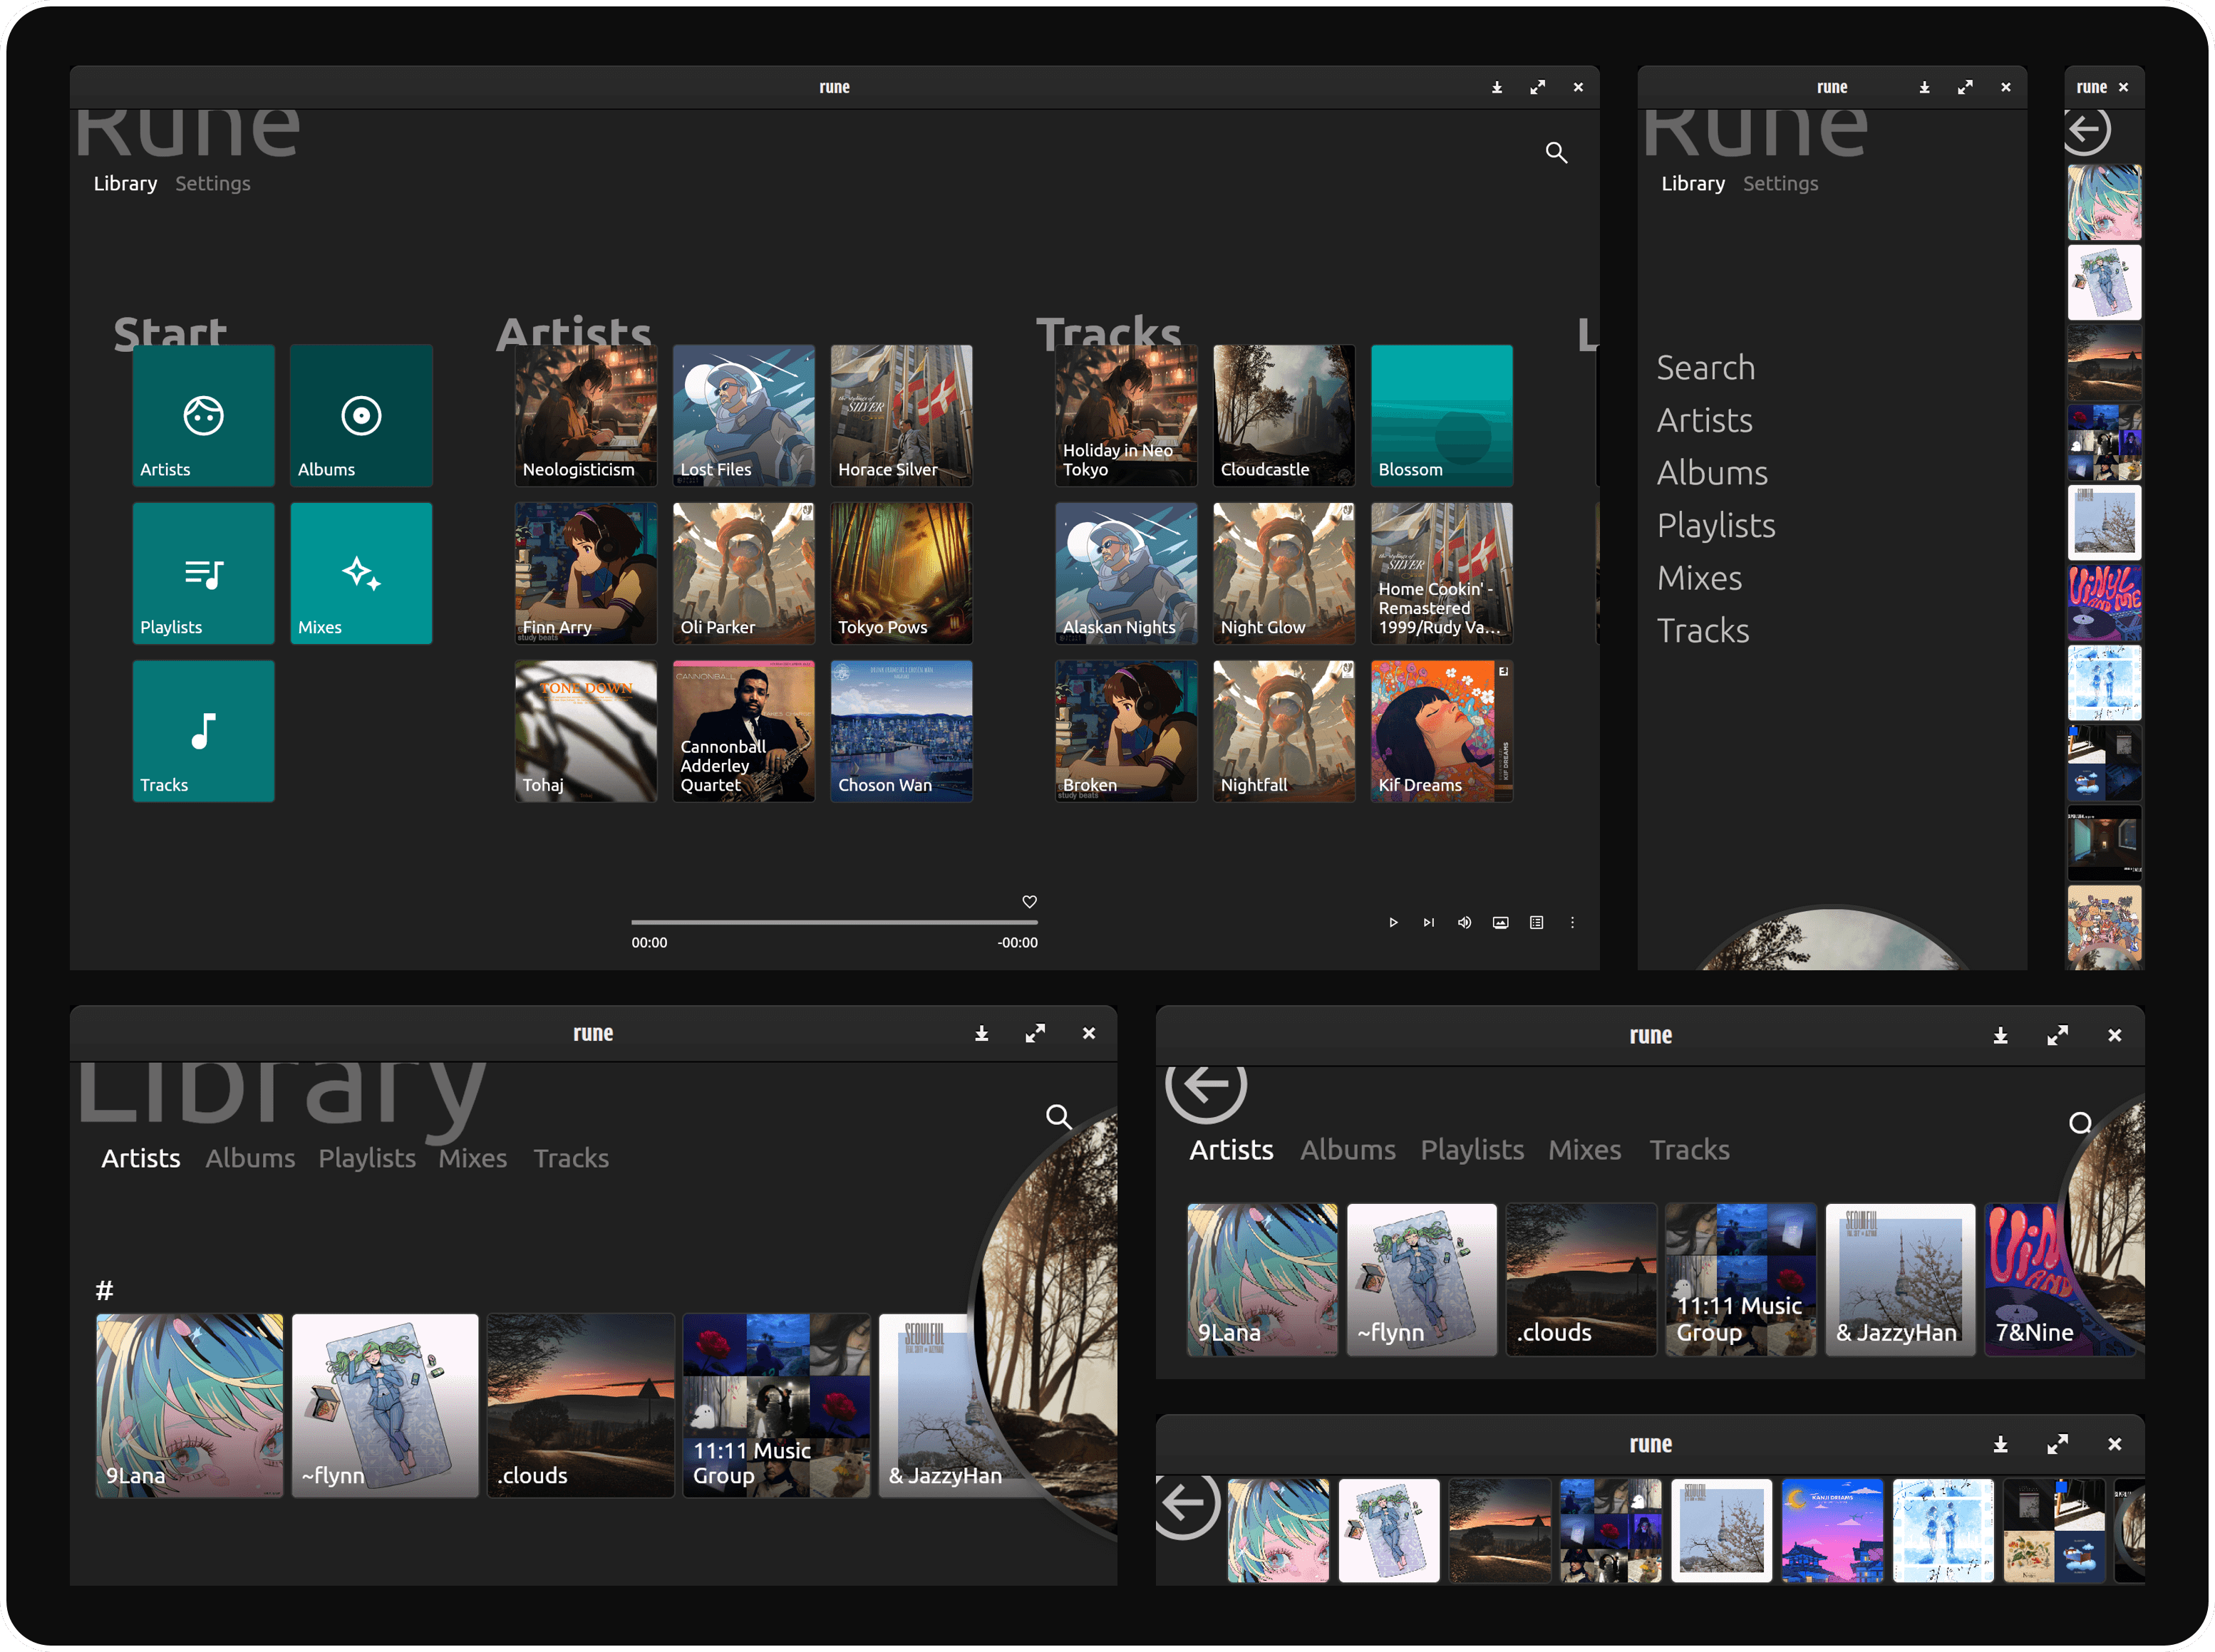Click Playlists in the narrow window menu
This screenshot has width=2215, height=1652.
[x=1716, y=526]
